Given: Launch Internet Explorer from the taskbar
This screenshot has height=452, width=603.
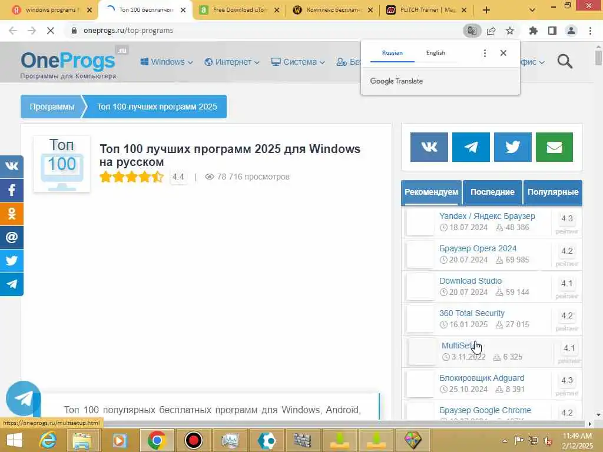Looking at the screenshot, I should point(48,440).
